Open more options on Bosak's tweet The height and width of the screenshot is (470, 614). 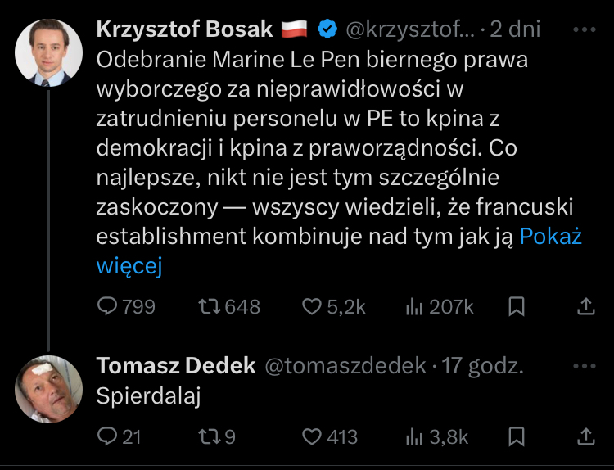click(x=586, y=29)
